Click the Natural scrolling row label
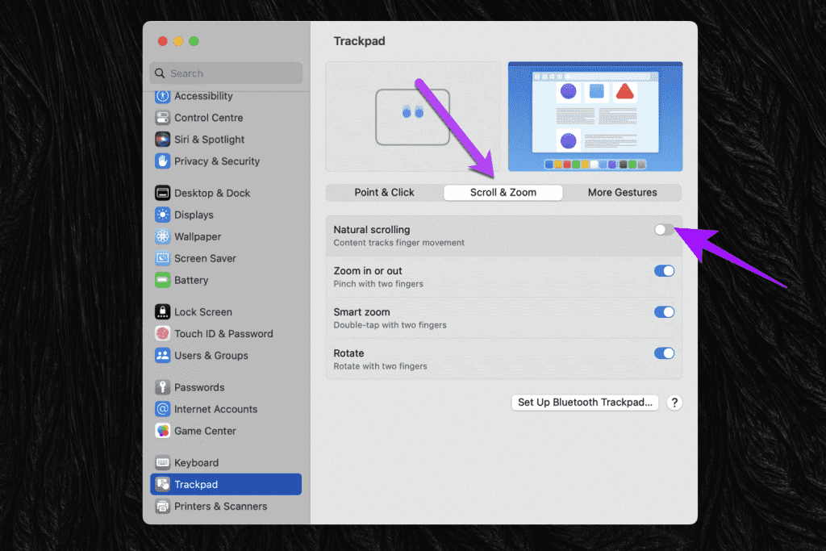826x551 pixels. 371,230
